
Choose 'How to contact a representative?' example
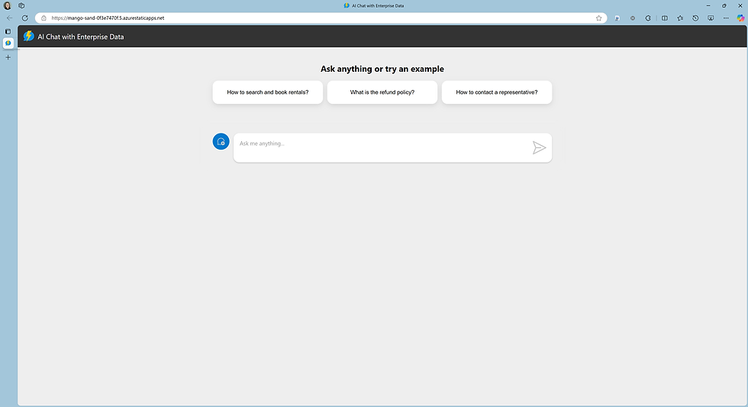[497, 92]
